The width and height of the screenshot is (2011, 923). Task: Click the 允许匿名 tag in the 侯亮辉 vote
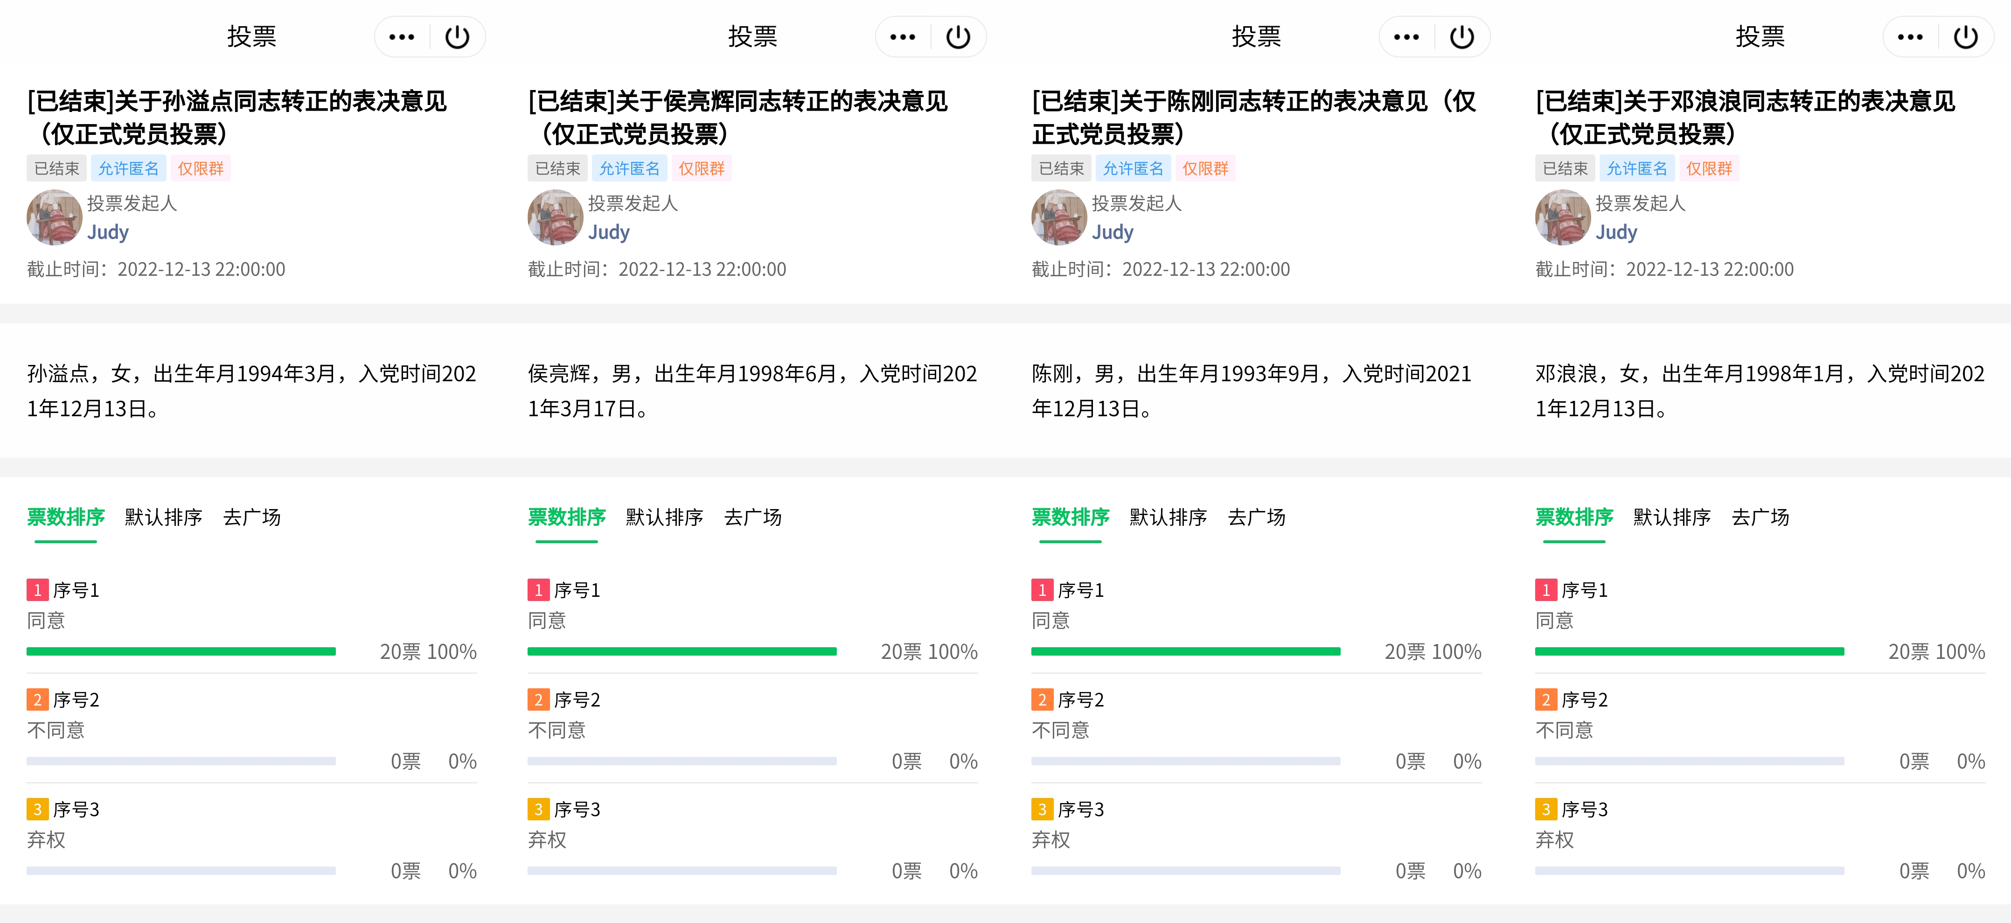[x=629, y=168]
